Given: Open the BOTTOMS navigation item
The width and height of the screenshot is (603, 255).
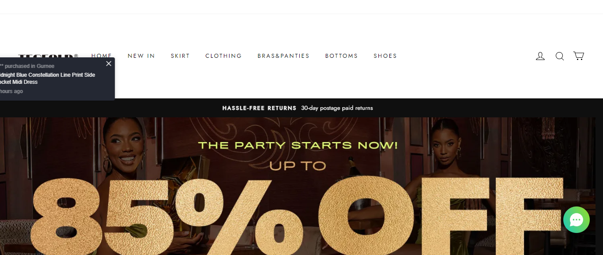Looking at the screenshot, I should tap(342, 56).
